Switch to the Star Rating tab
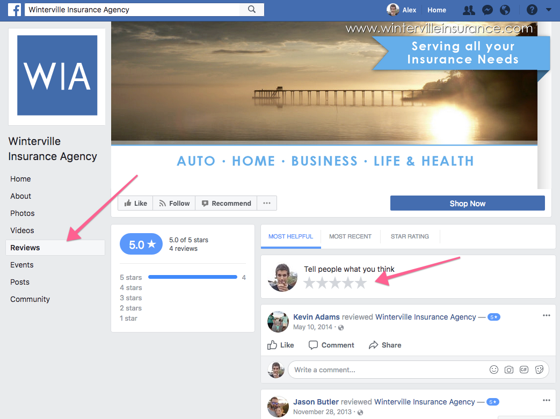The height and width of the screenshot is (419, 560). 410,236
